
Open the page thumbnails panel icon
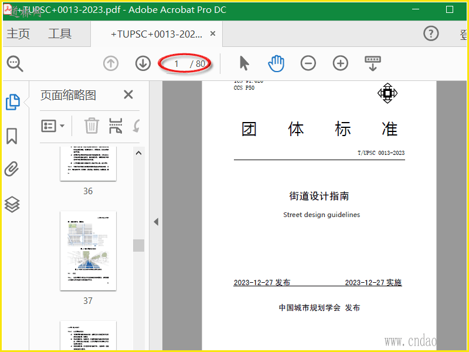point(13,102)
